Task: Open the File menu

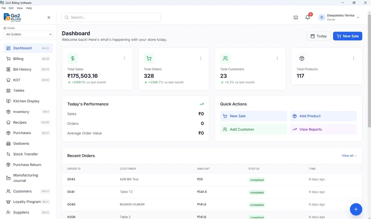Action: pos(3,8)
